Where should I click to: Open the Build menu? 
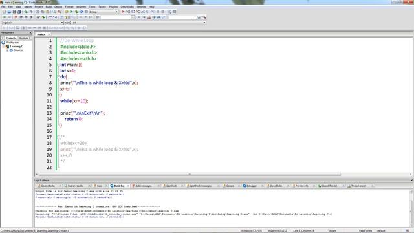coord(49,7)
